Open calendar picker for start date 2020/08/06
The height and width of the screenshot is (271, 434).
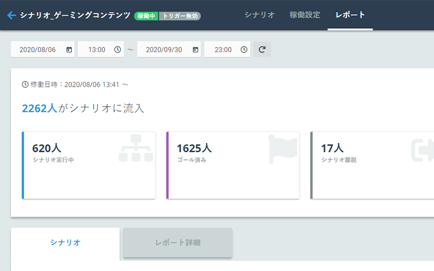tap(69, 49)
